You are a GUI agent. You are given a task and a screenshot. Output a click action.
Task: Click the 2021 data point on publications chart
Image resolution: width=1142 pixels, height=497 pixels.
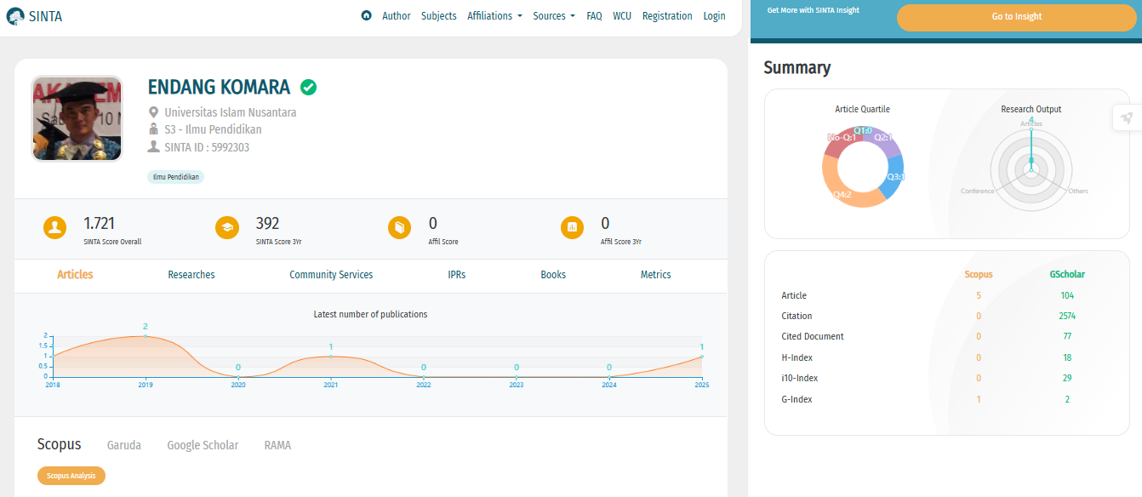(331, 357)
